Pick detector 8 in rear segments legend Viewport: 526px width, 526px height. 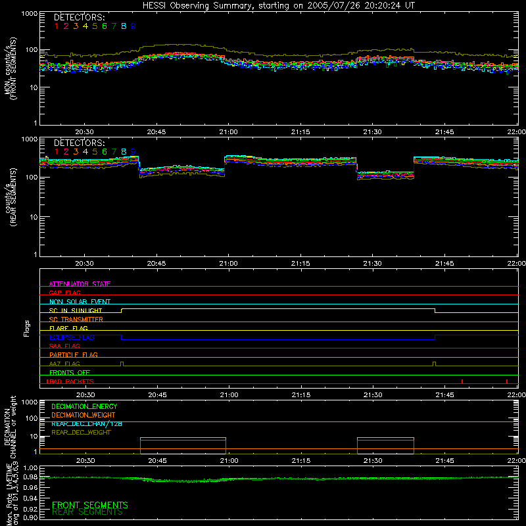click(x=124, y=152)
